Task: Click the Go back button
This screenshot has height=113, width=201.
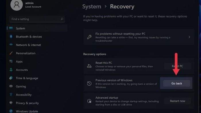Action: point(177,83)
